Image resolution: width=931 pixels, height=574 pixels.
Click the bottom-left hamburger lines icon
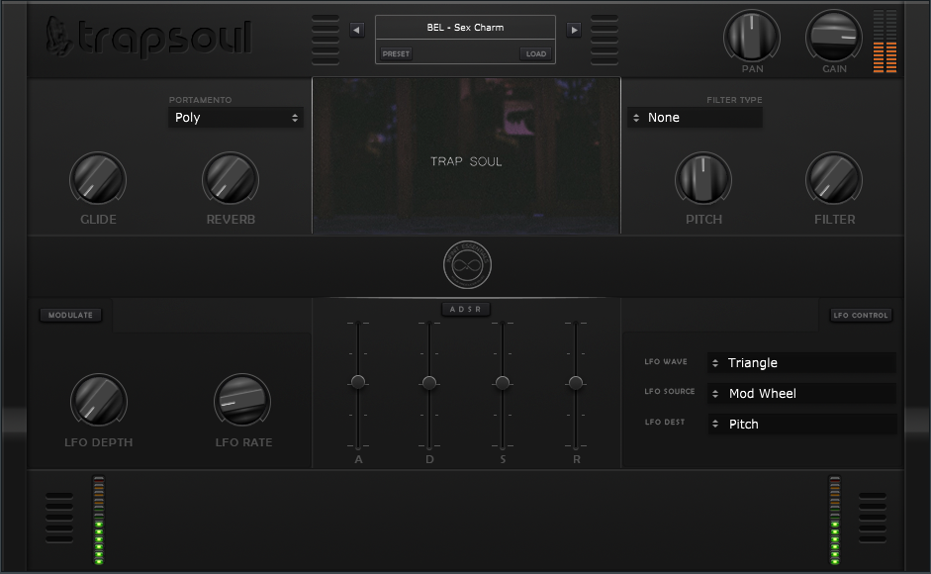pyautogui.click(x=58, y=516)
